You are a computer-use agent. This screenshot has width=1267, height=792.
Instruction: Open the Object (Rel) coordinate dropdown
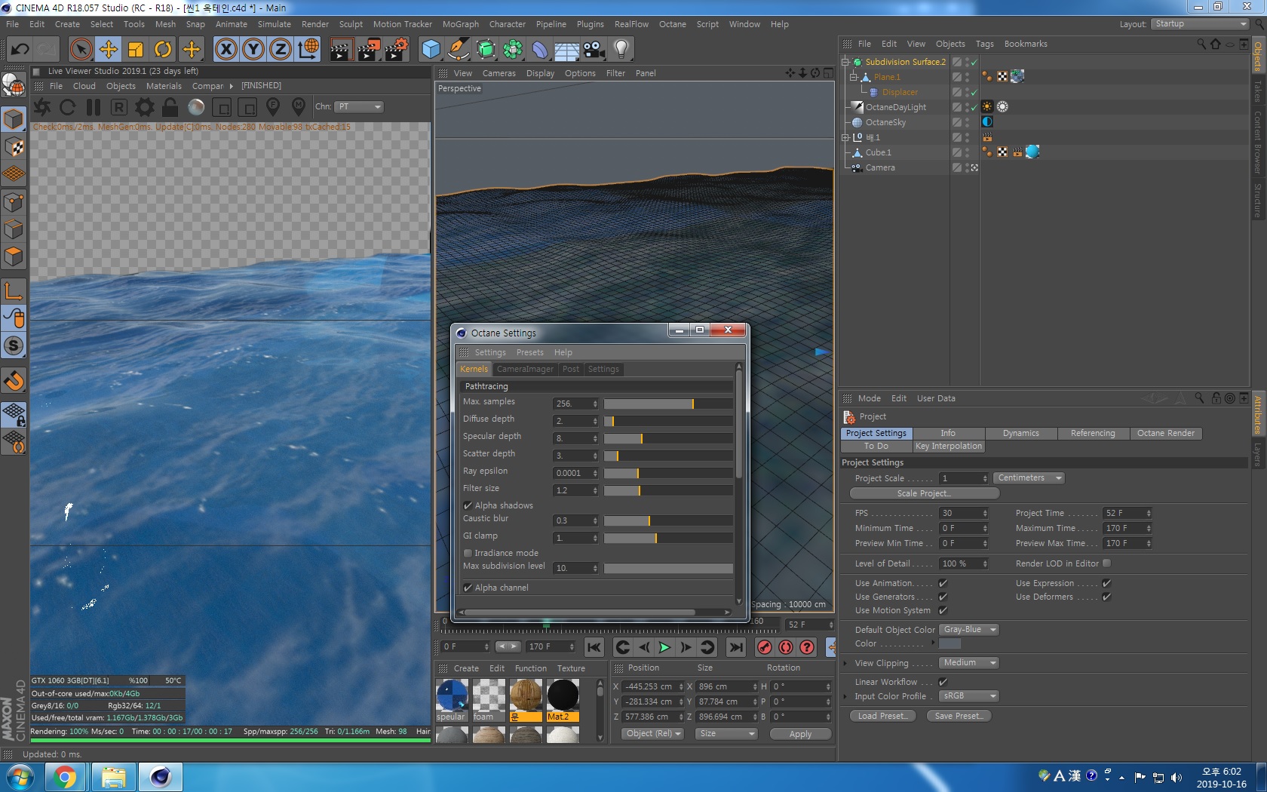click(x=652, y=734)
